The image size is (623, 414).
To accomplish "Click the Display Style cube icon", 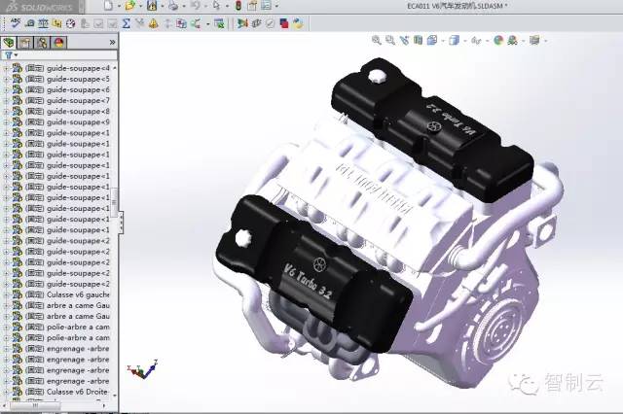I will (x=454, y=40).
